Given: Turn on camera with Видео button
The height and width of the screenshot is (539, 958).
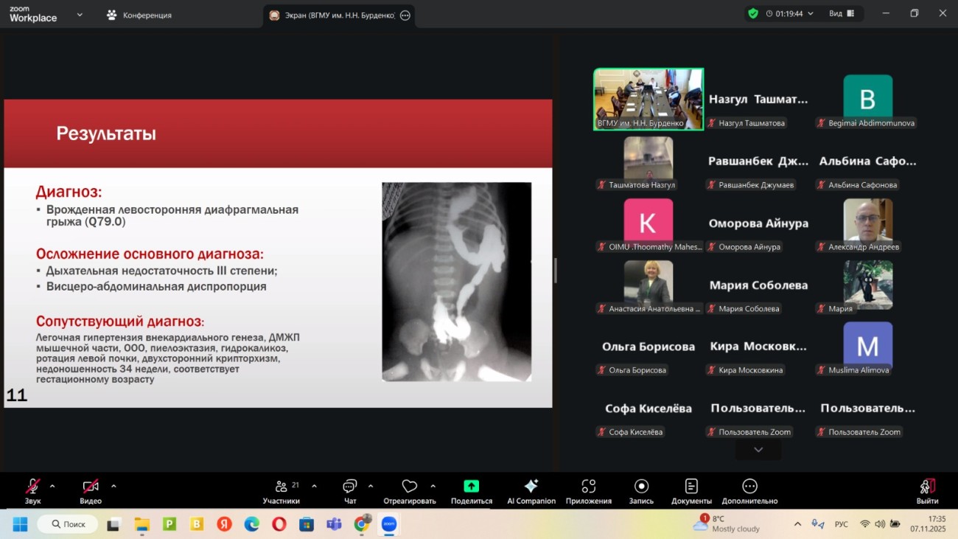Looking at the screenshot, I should tap(91, 491).
